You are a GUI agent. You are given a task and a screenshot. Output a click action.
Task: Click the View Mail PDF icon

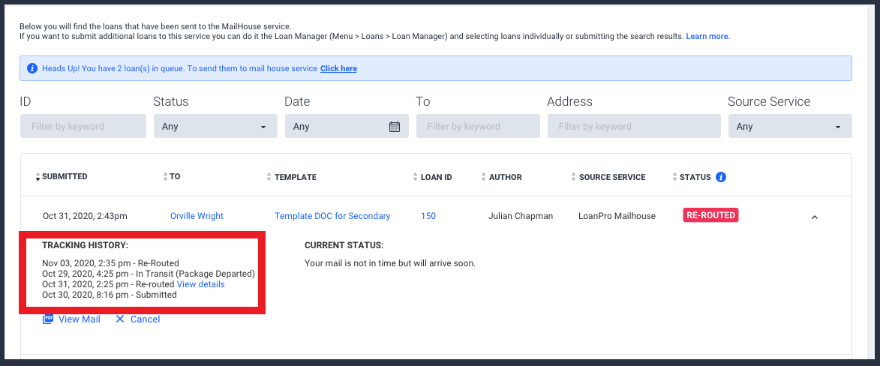click(48, 319)
